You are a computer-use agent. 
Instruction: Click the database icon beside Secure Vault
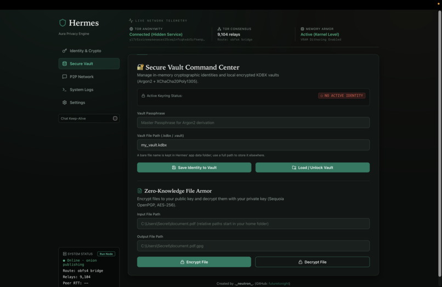(x=65, y=64)
